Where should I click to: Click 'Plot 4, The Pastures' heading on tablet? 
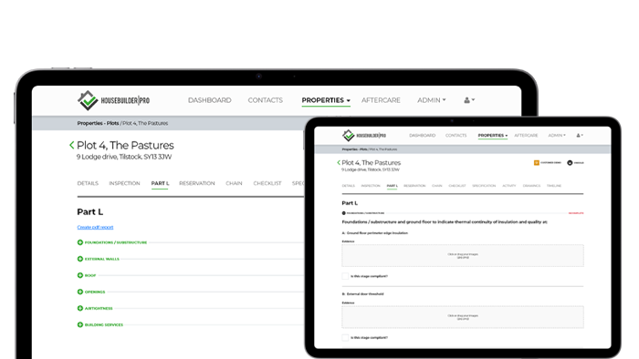tap(372, 162)
